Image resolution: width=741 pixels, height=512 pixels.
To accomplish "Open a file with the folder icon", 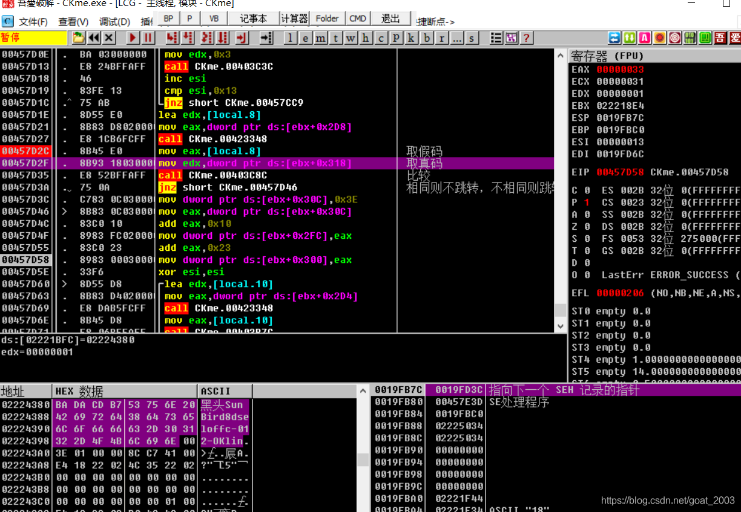I will (79, 38).
